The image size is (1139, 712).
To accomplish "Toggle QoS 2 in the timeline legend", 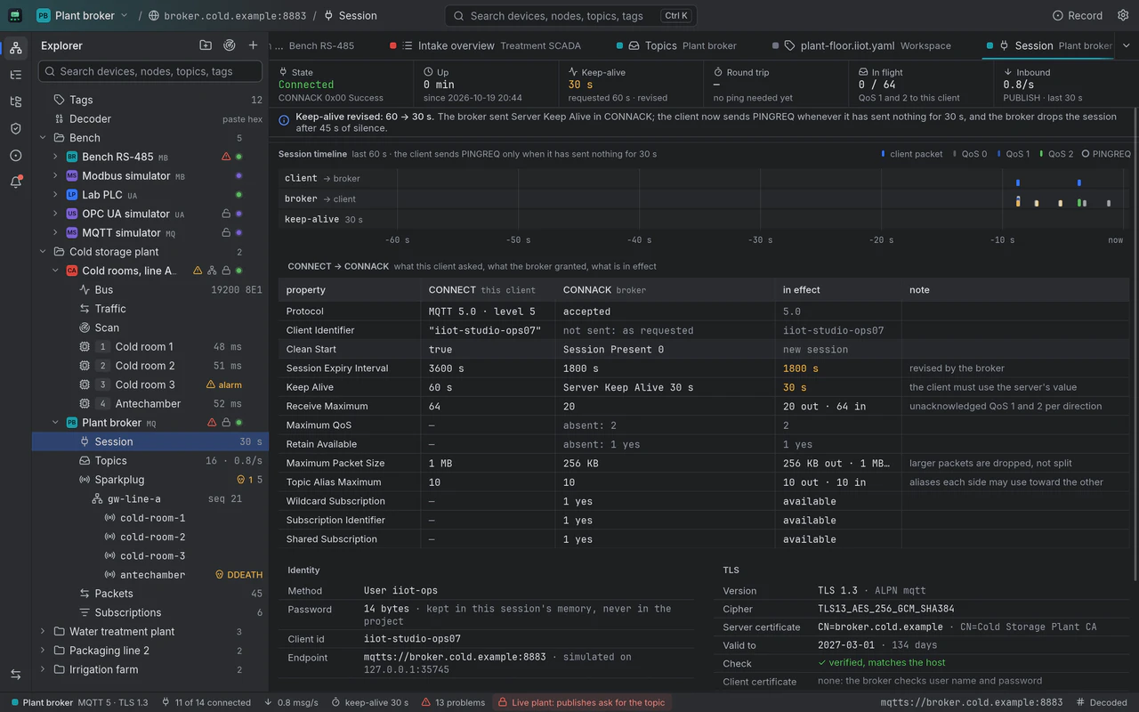I will [x=1056, y=154].
